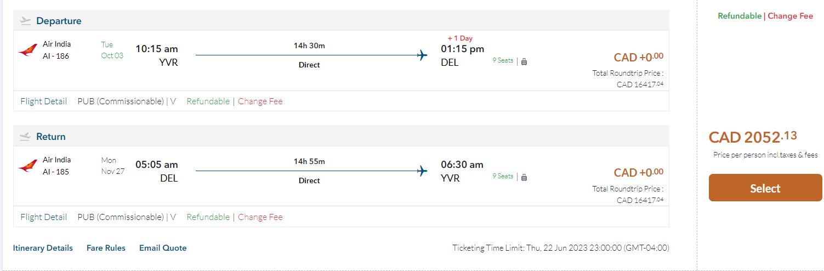Image resolution: width=824 pixels, height=271 pixels.
Task: Click the CAD 2052.13 per person price
Action: (x=753, y=137)
